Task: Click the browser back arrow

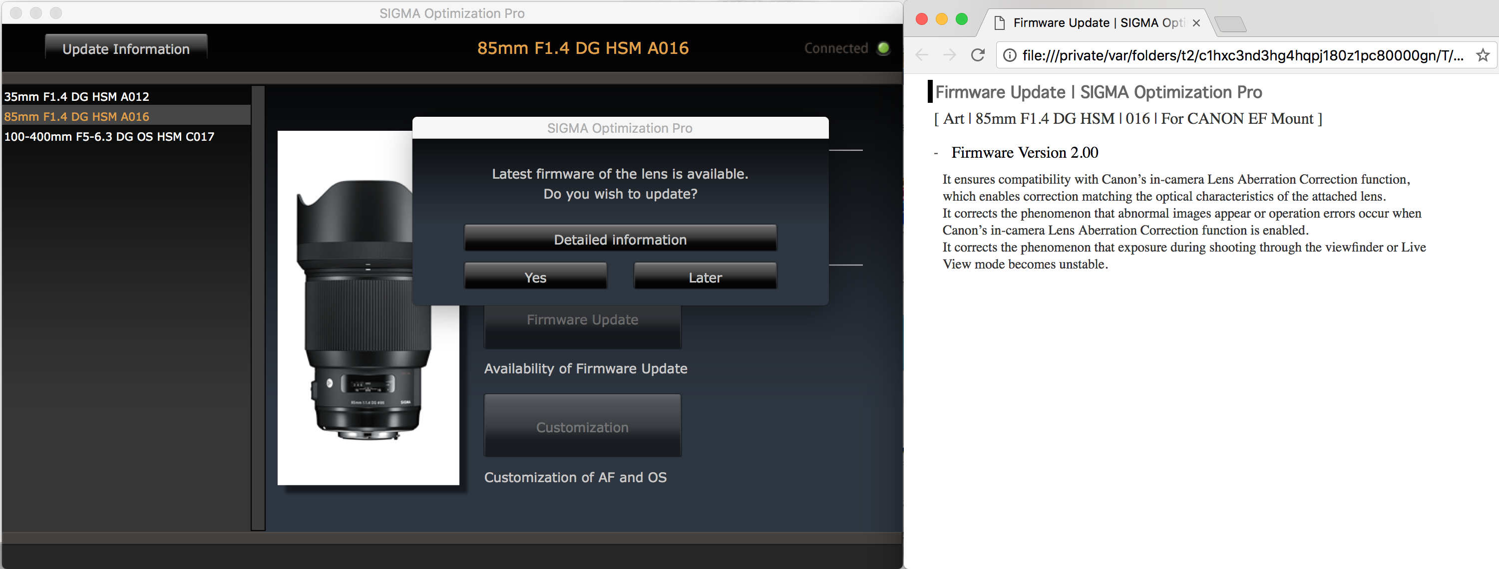Action: [922, 55]
